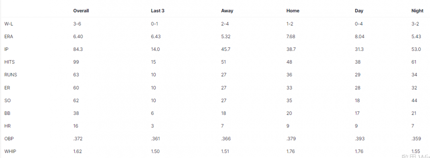The height and width of the screenshot is (158, 430).
Task: Click the RUNS row label
Action: pos(10,75)
